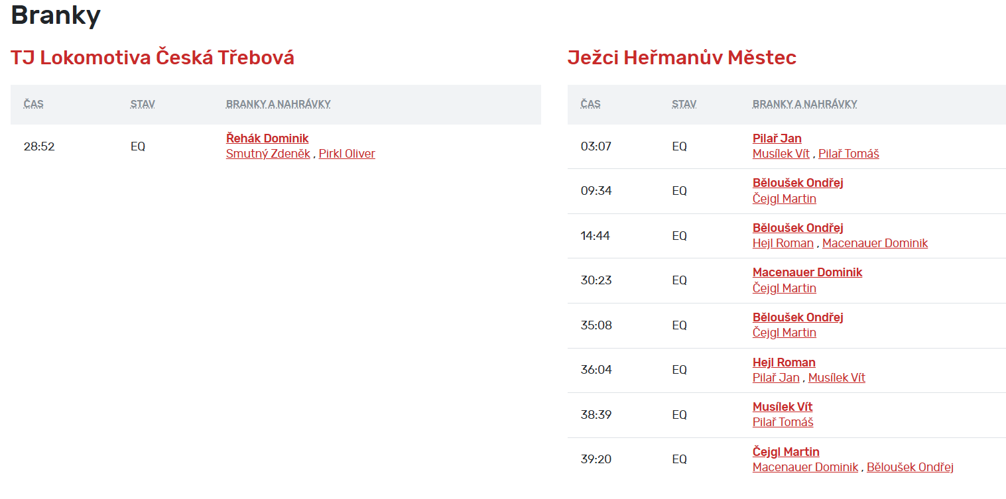Select scorer Pilař Jan at 03:07
The width and height of the screenshot is (1006, 499).
(x=777, y=139)
